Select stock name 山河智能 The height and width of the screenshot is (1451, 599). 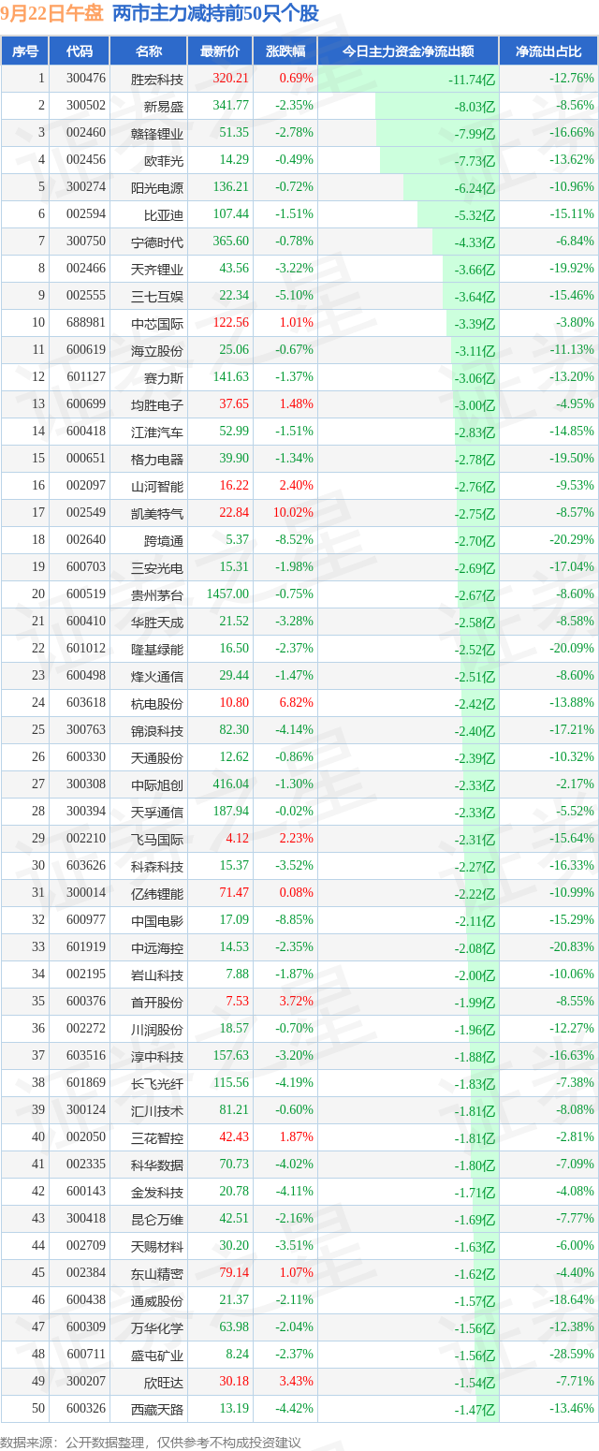coord(157,486)
